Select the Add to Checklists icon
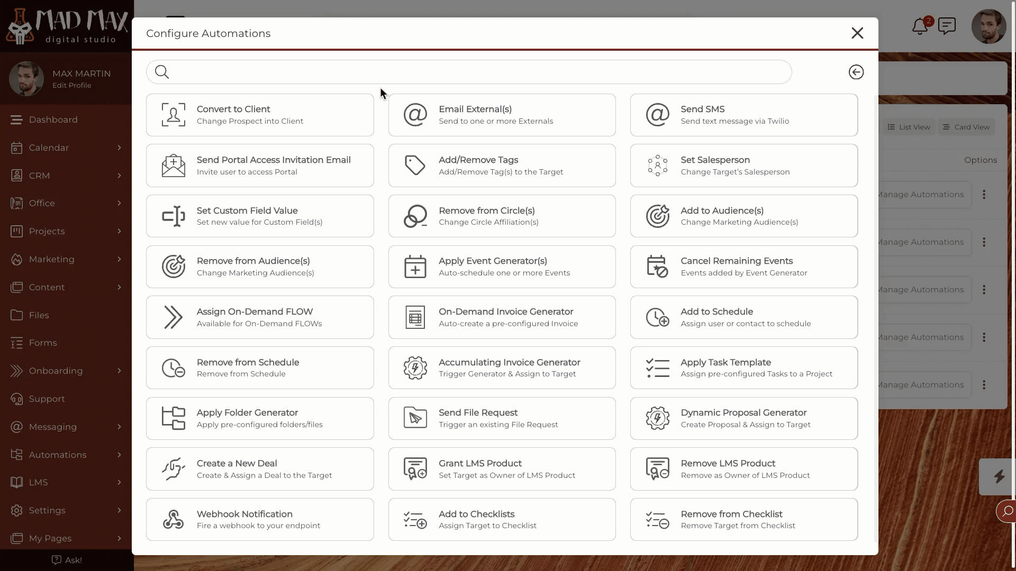The height and width of the screenshot is (571, 1016). pyautogui.click(x=415, y=519)
